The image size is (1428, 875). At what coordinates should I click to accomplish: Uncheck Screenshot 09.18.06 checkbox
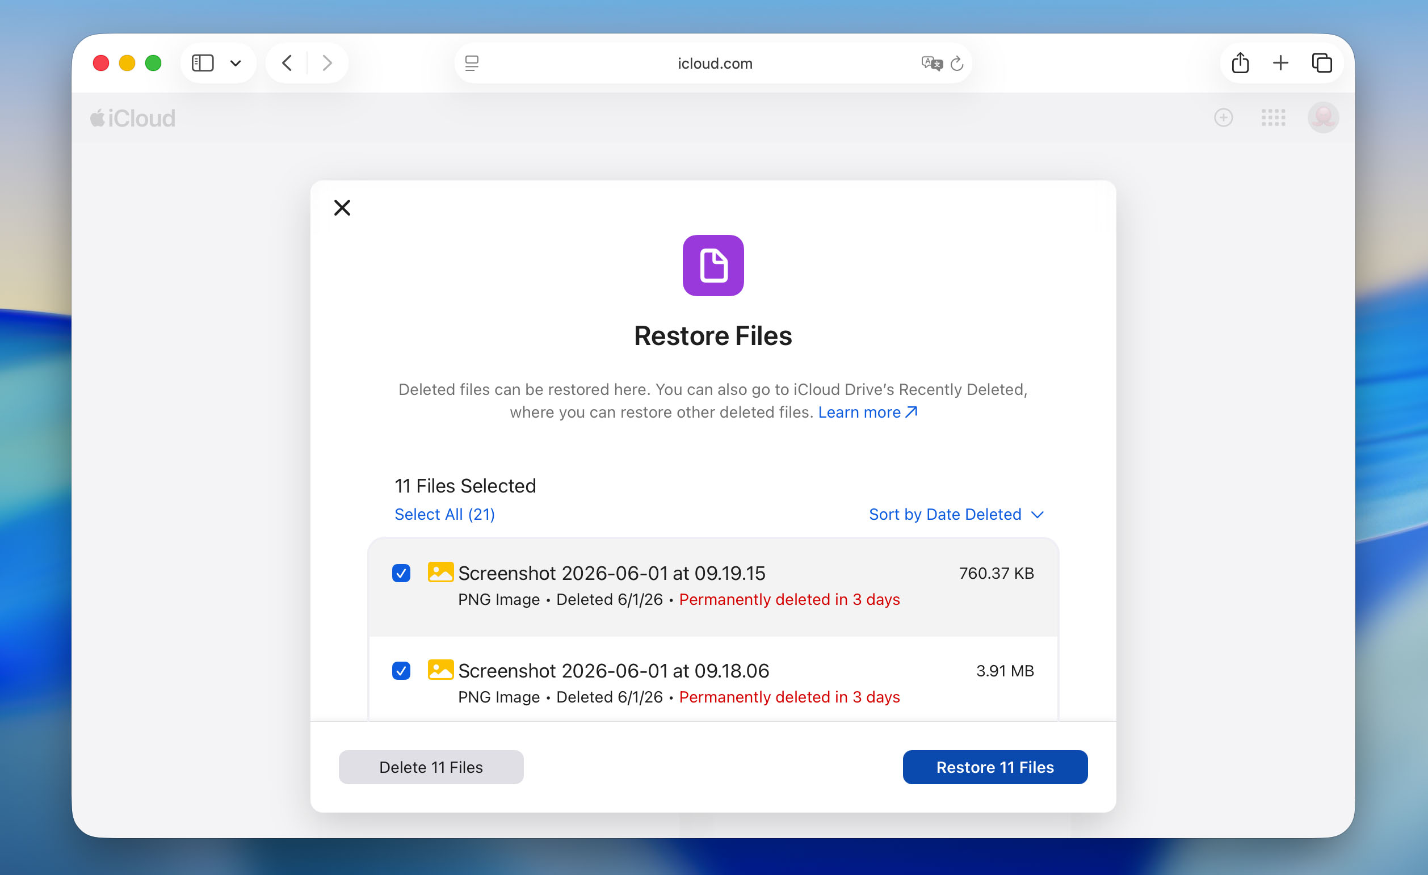[x=401, y=671]
